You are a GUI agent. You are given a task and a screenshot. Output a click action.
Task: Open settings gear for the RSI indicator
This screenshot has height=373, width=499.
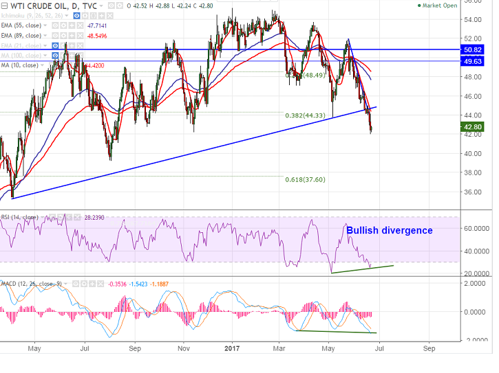pyautogui.click(x=61, y=217)
